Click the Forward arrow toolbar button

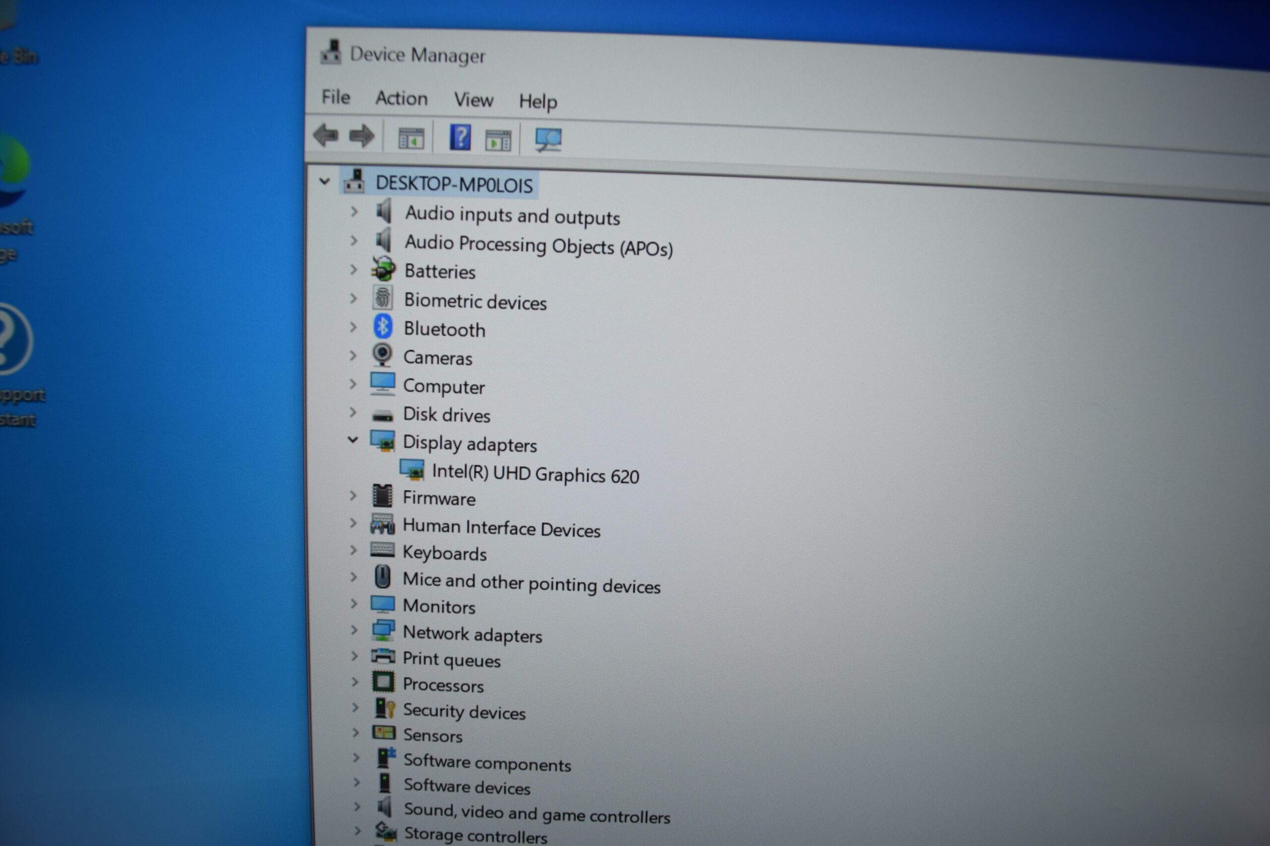361,136
